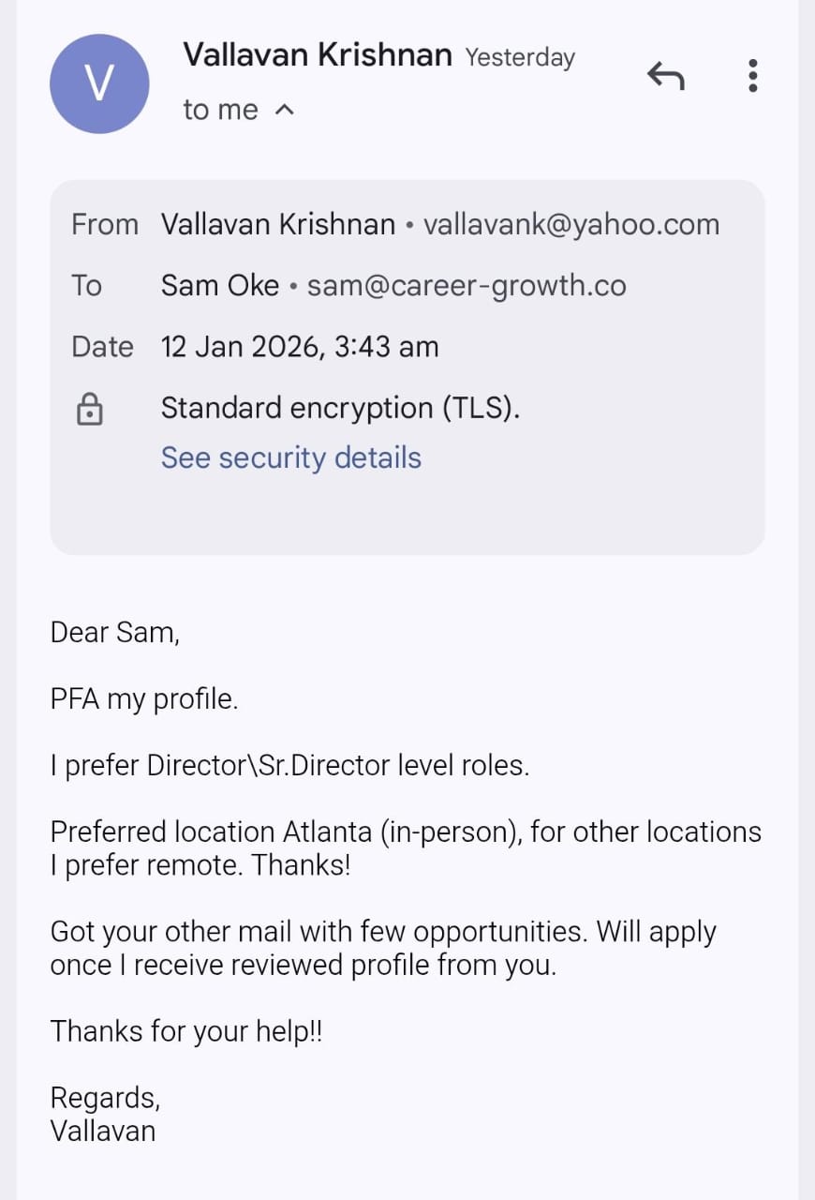Click the "PFA my profile." line
This screenshot has height=1200, width=815.
tap(144, 698)
